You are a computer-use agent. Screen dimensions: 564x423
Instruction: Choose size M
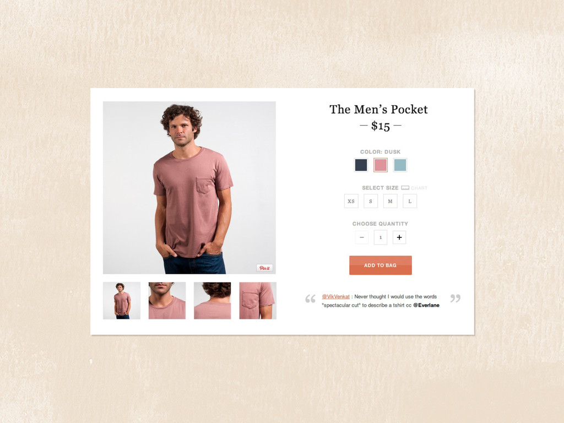click(391, 201)
